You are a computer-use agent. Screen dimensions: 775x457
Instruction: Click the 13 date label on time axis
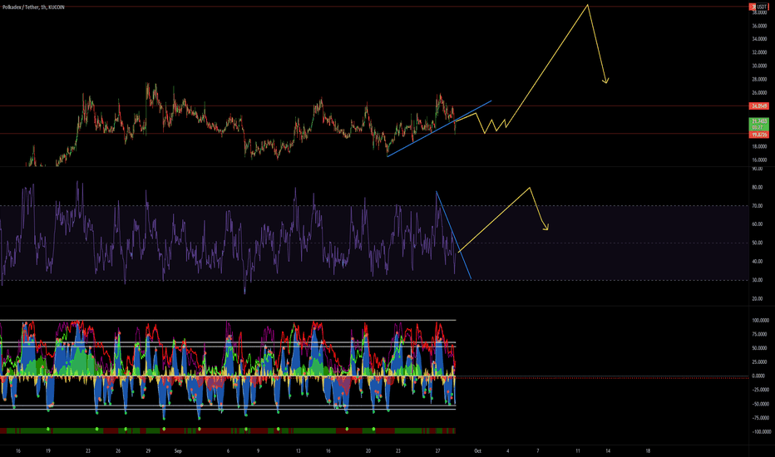298,450
